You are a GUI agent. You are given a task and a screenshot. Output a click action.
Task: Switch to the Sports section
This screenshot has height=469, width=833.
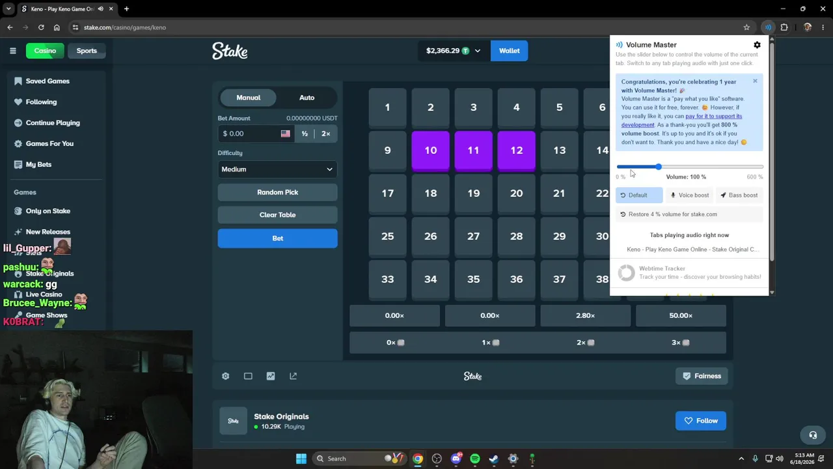(87, 51)
